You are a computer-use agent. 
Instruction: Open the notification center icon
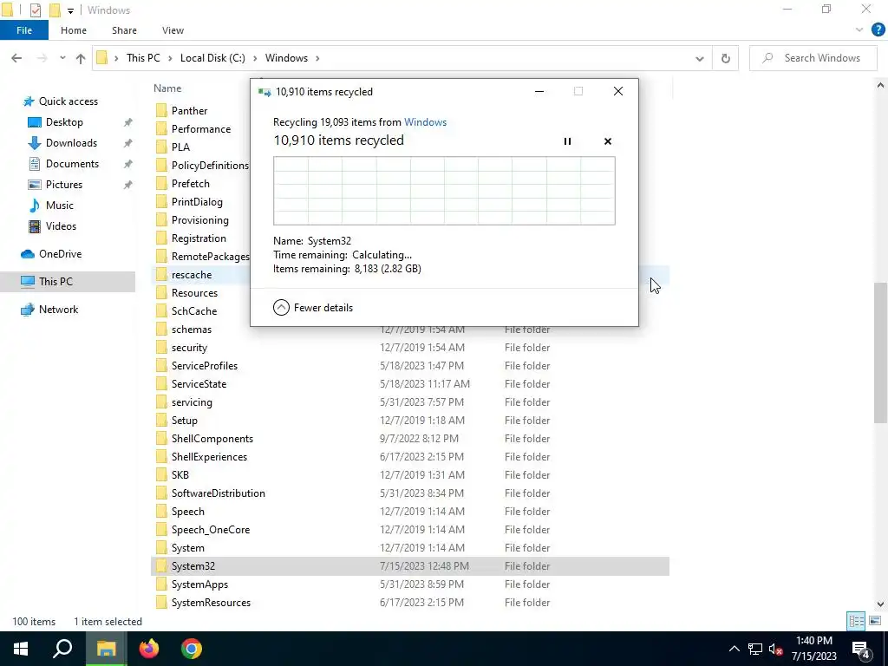coord(861,649)
